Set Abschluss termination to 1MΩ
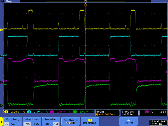Viewport: 168px width, 126px height. pos(27,123)
